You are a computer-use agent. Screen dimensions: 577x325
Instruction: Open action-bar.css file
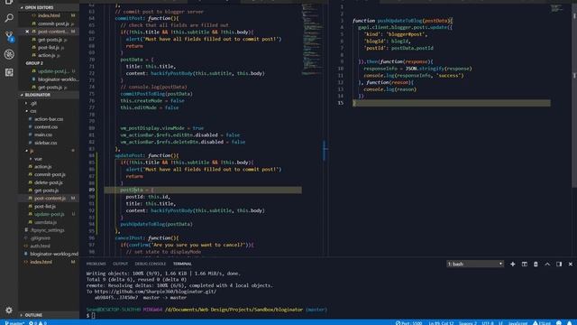[49, 119]
